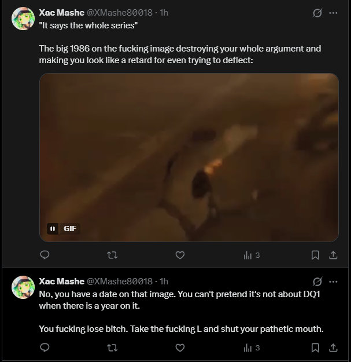The height and width of the screenshot is (362, 351).
Task: Open @XMashe80018 handle on second tweet
Action: (x=120, y=281)
